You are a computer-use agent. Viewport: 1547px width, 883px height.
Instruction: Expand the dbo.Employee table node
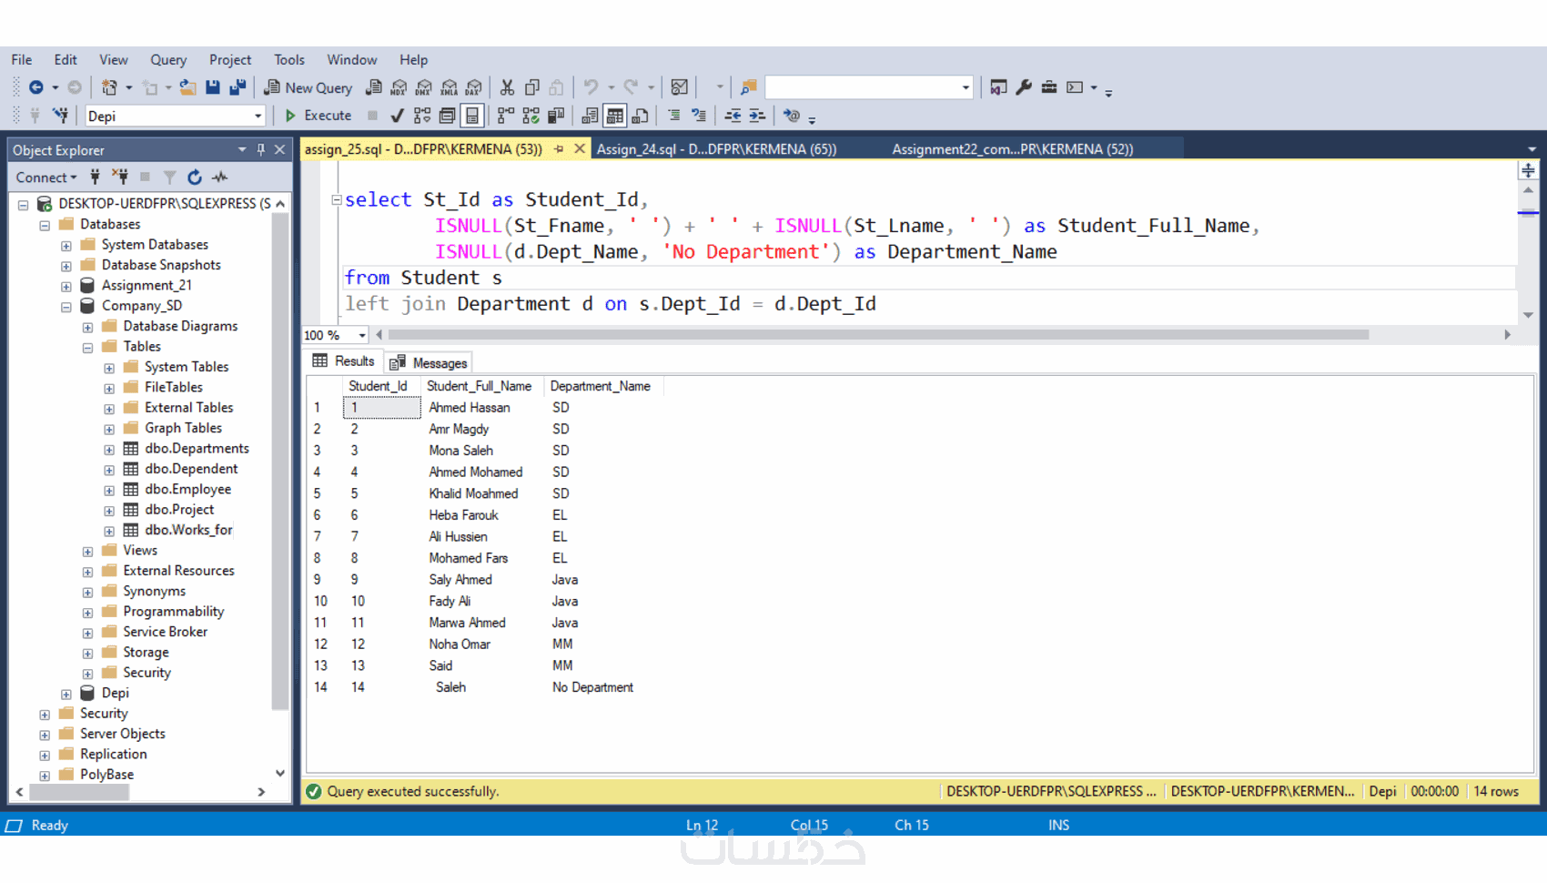click(109, 491)
